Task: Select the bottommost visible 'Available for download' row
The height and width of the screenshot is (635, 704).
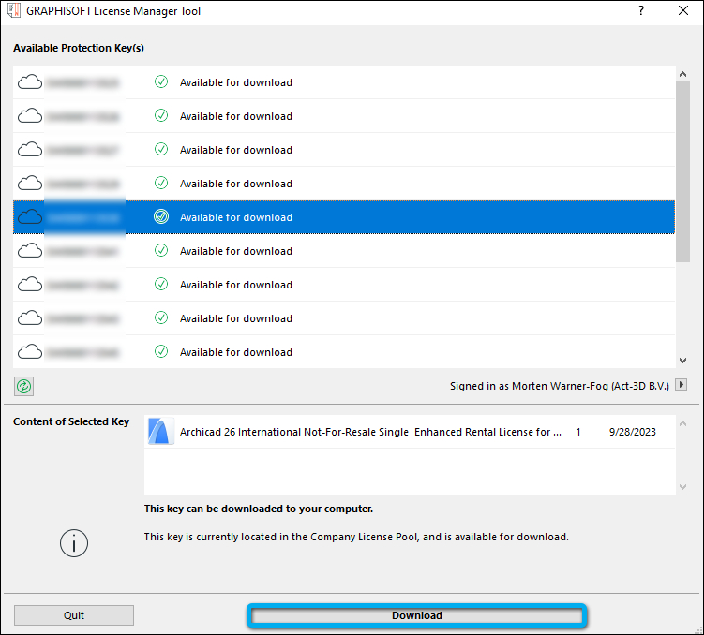Action: point(344,352)
